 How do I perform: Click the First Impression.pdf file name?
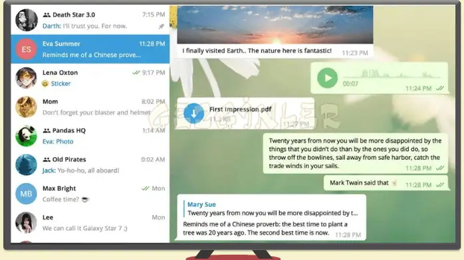tap(240, 109)
